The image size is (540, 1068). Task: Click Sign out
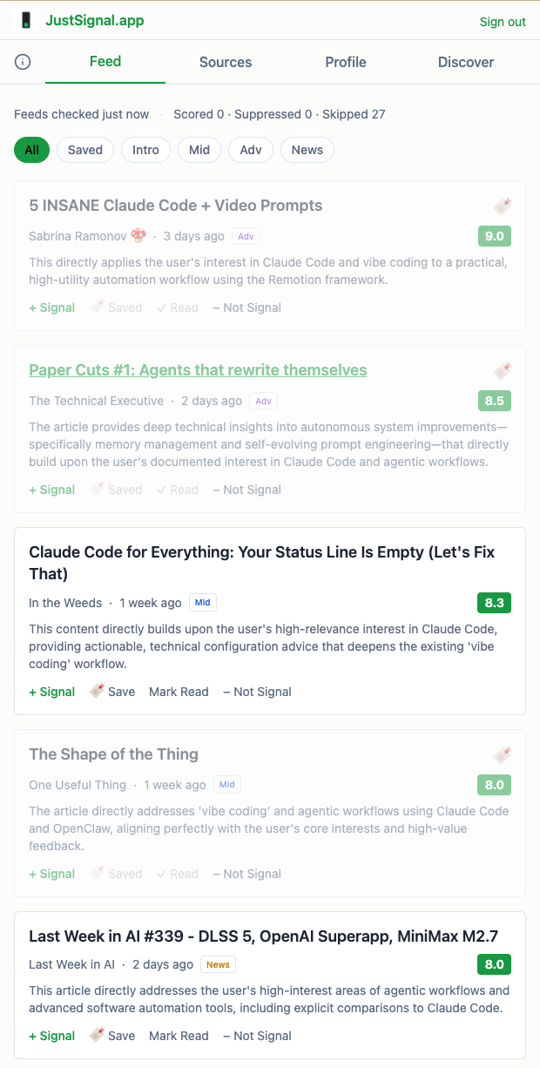click(503, 21)
